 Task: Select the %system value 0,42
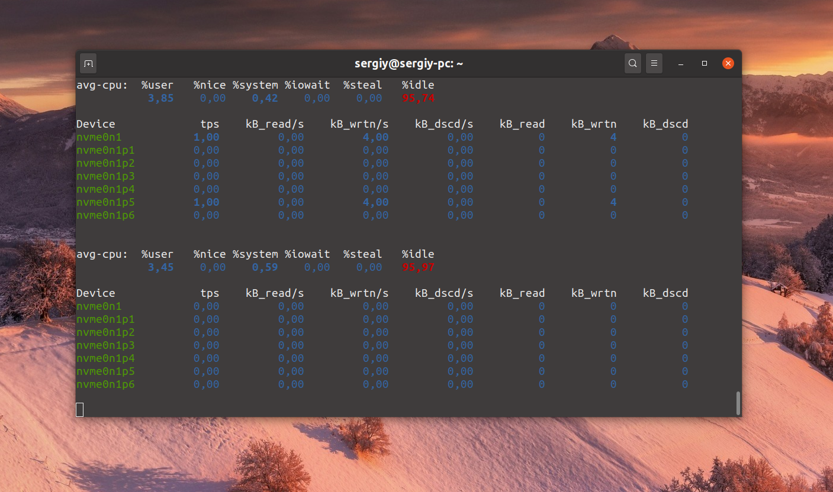265,98
